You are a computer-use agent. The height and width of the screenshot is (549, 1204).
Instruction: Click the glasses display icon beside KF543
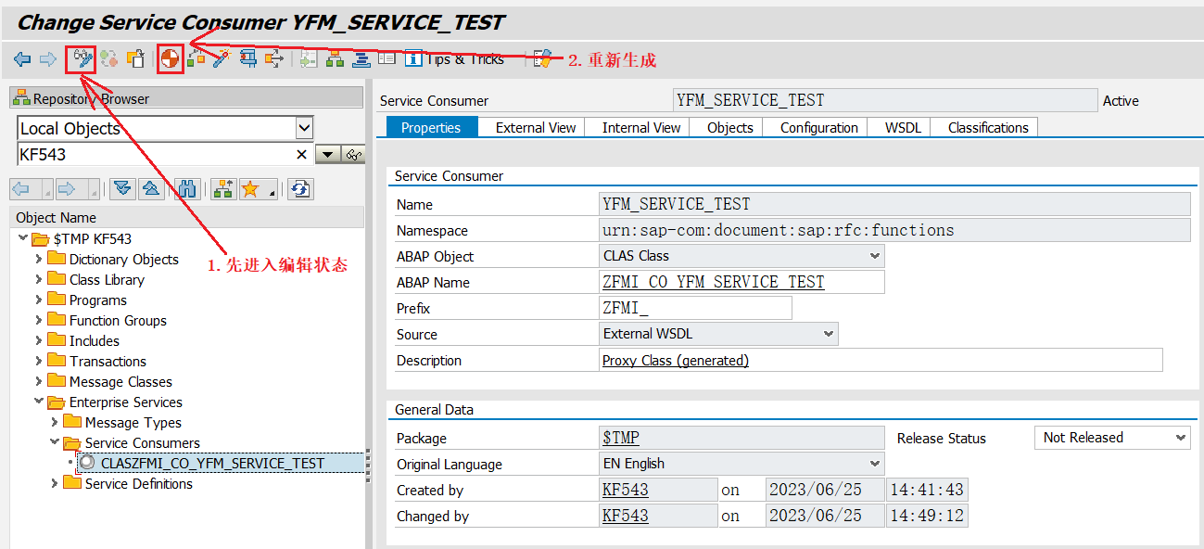pos(353,155)
